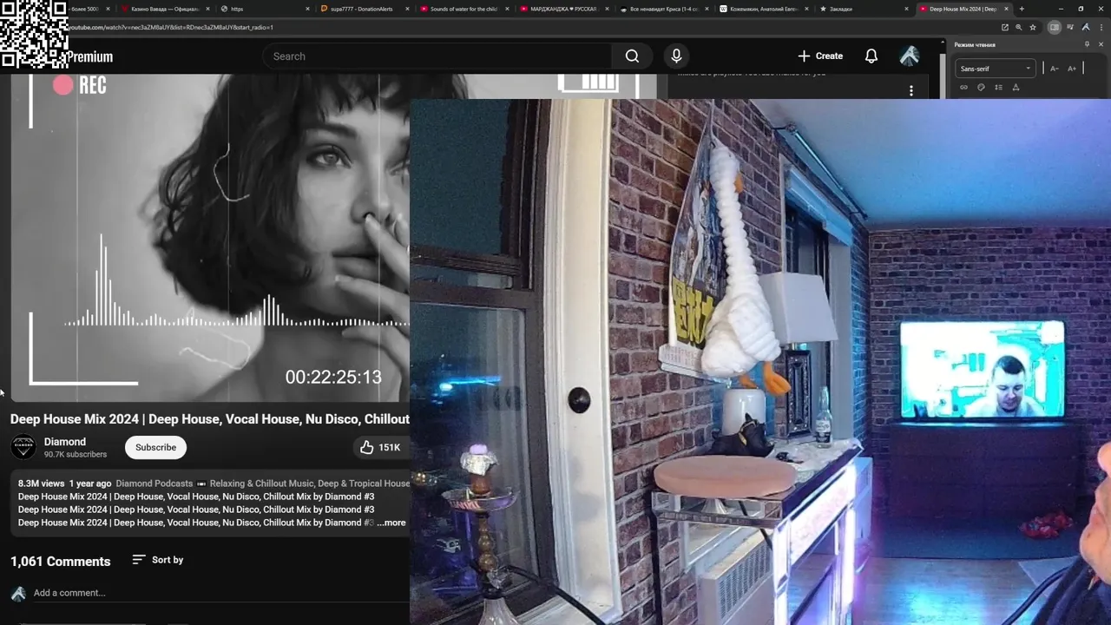This screenshot has width=1111, height=625.
Task: Click the 90.7K subscribers text
Action: pyautogui.click(x=76, y=454)
